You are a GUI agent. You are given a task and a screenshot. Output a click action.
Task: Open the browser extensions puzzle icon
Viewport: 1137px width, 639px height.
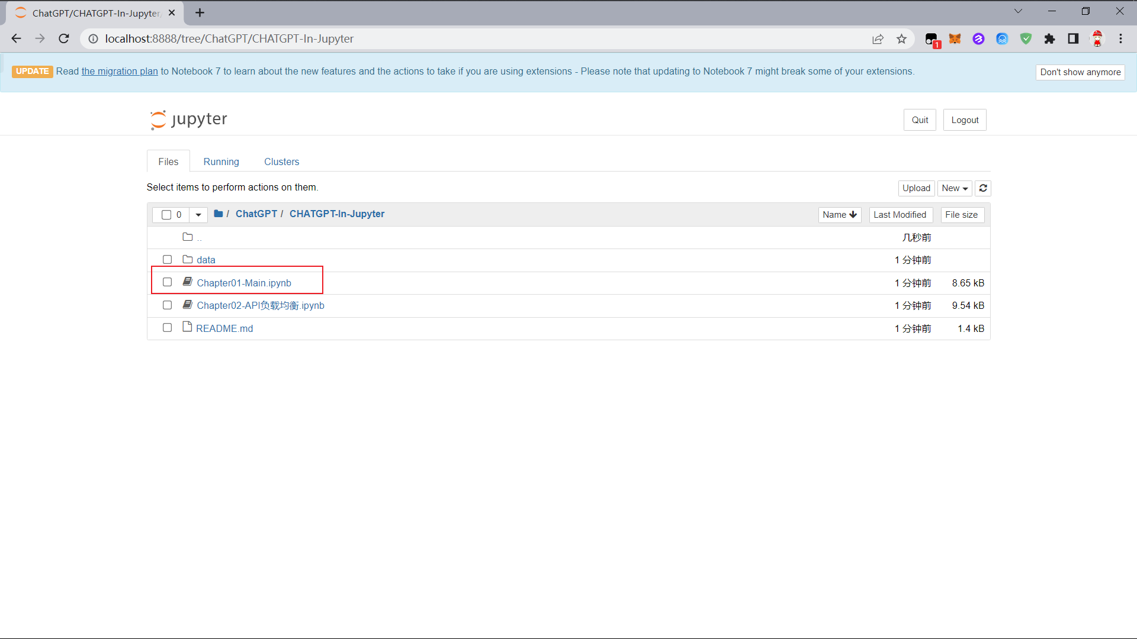pyautogui.click(x=1049, y=39)
